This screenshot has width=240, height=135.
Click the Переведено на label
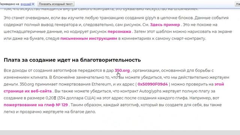click(9, 4)
